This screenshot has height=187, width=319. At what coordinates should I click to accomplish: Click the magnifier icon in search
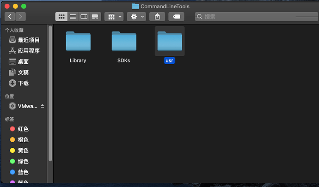click(200, 17)
